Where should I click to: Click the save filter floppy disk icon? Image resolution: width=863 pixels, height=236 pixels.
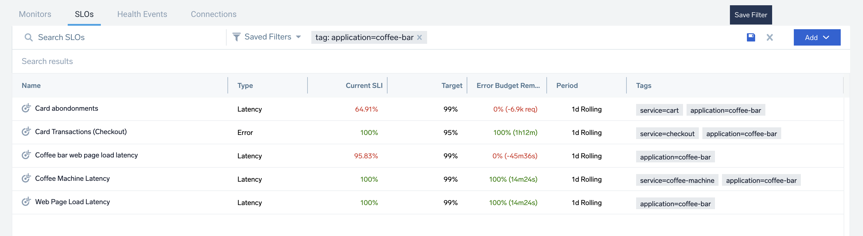(751, 37)
